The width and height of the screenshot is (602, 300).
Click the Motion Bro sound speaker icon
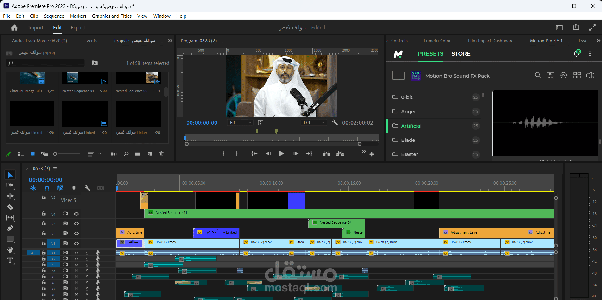tap(590, 75)
